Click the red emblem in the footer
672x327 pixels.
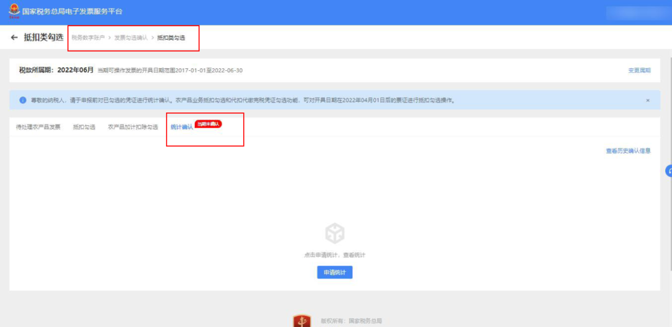pos(302,321)
